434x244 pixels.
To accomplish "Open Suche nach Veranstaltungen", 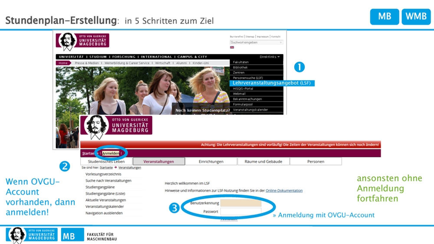I will tap(108, 180).
